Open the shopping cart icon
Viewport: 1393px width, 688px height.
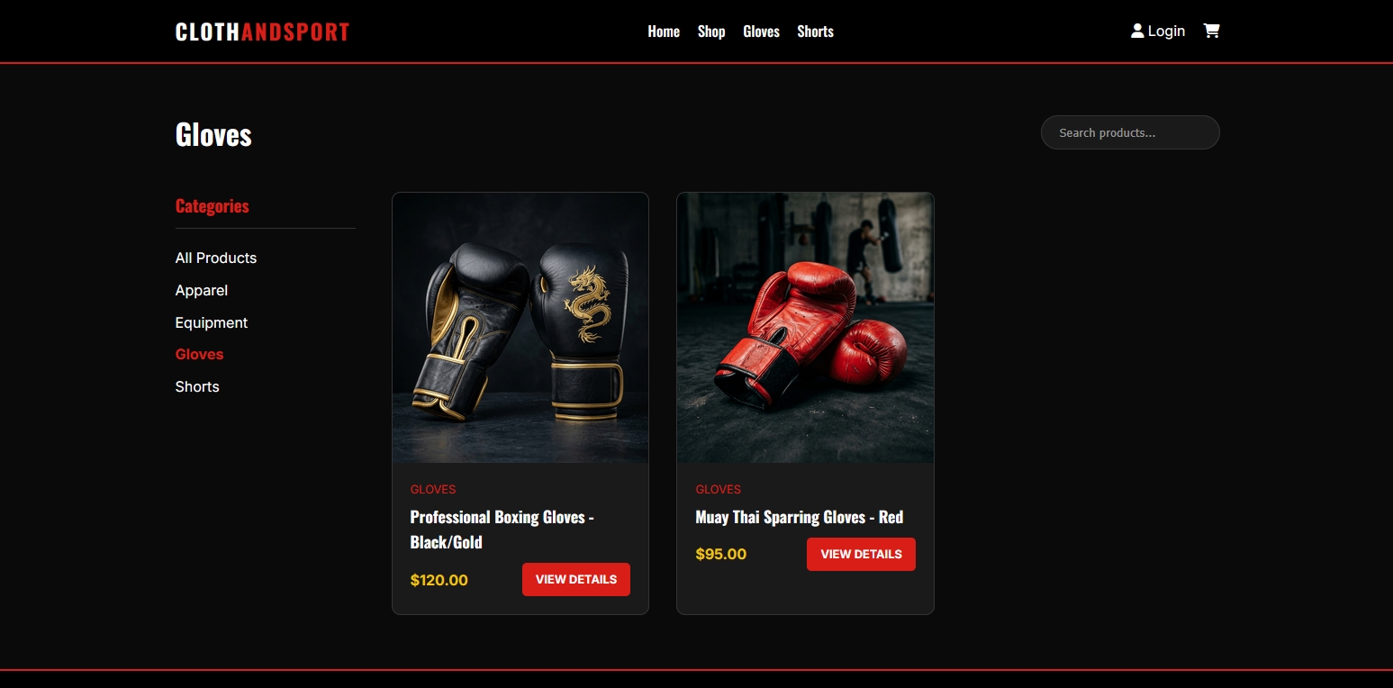[x=1211, y=31]
